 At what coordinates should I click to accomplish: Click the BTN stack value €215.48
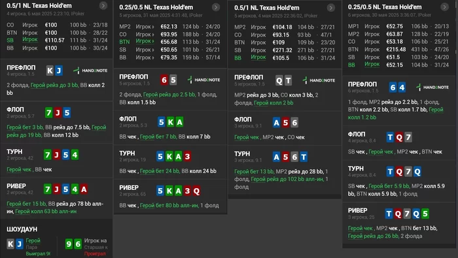click(396, 50)
